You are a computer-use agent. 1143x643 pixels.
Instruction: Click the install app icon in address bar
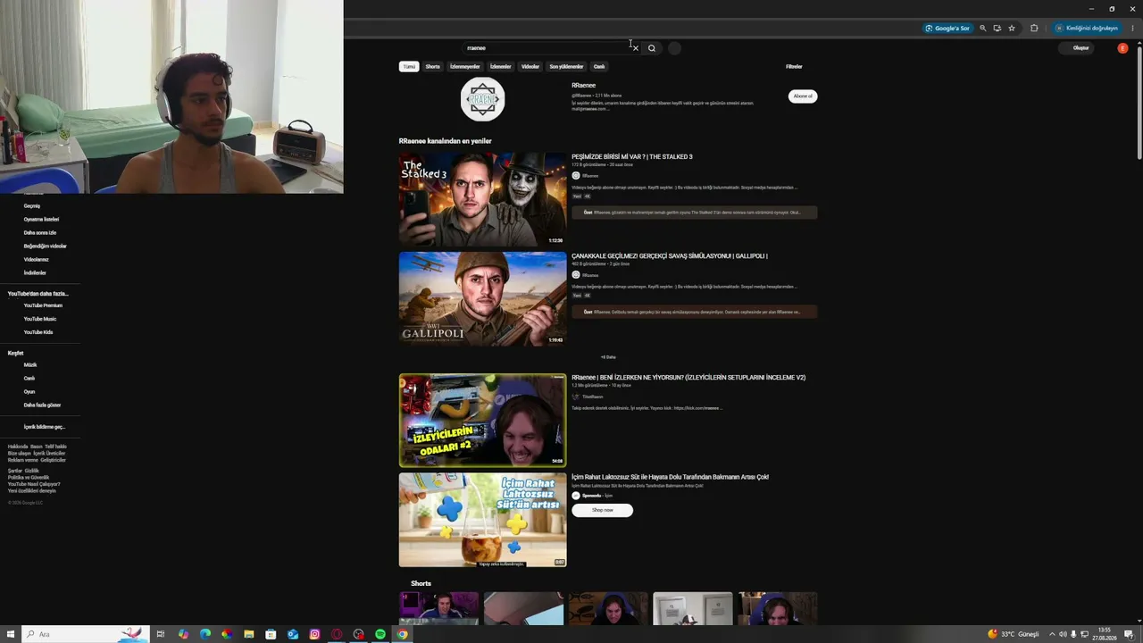[x=997, y=29]
